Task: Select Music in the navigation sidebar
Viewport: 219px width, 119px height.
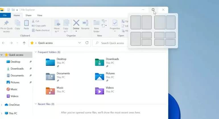Action: tap(12, 89)
